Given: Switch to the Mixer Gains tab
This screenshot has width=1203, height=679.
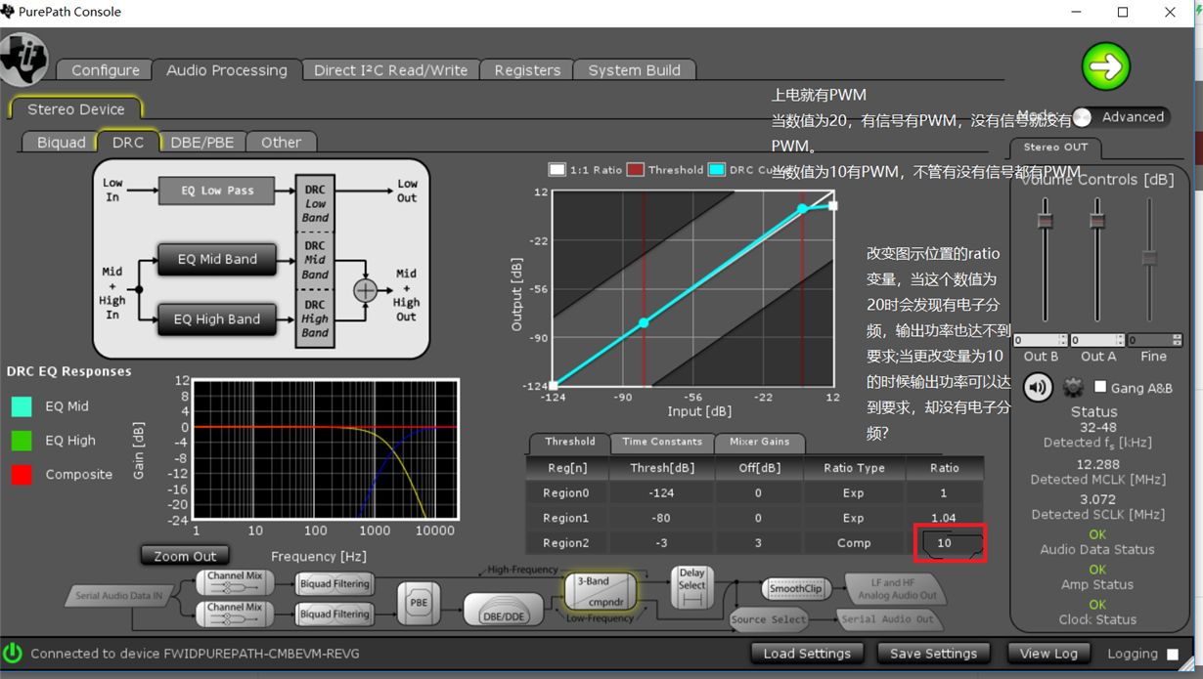Looking at the screenshot, I should point(759,442).
